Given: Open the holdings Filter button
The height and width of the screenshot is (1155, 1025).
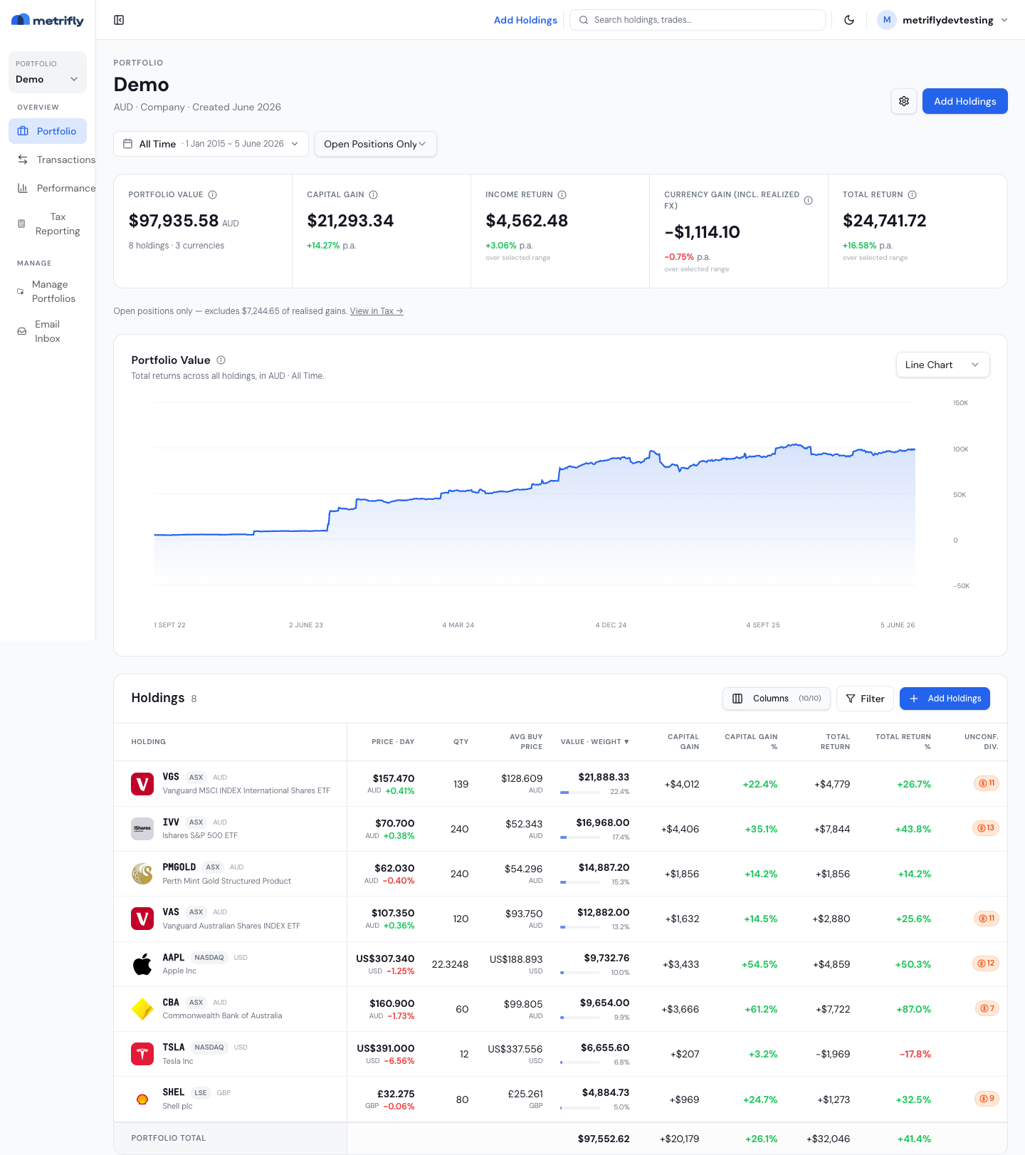Looking at the screenshot, I should coord(865,699).
